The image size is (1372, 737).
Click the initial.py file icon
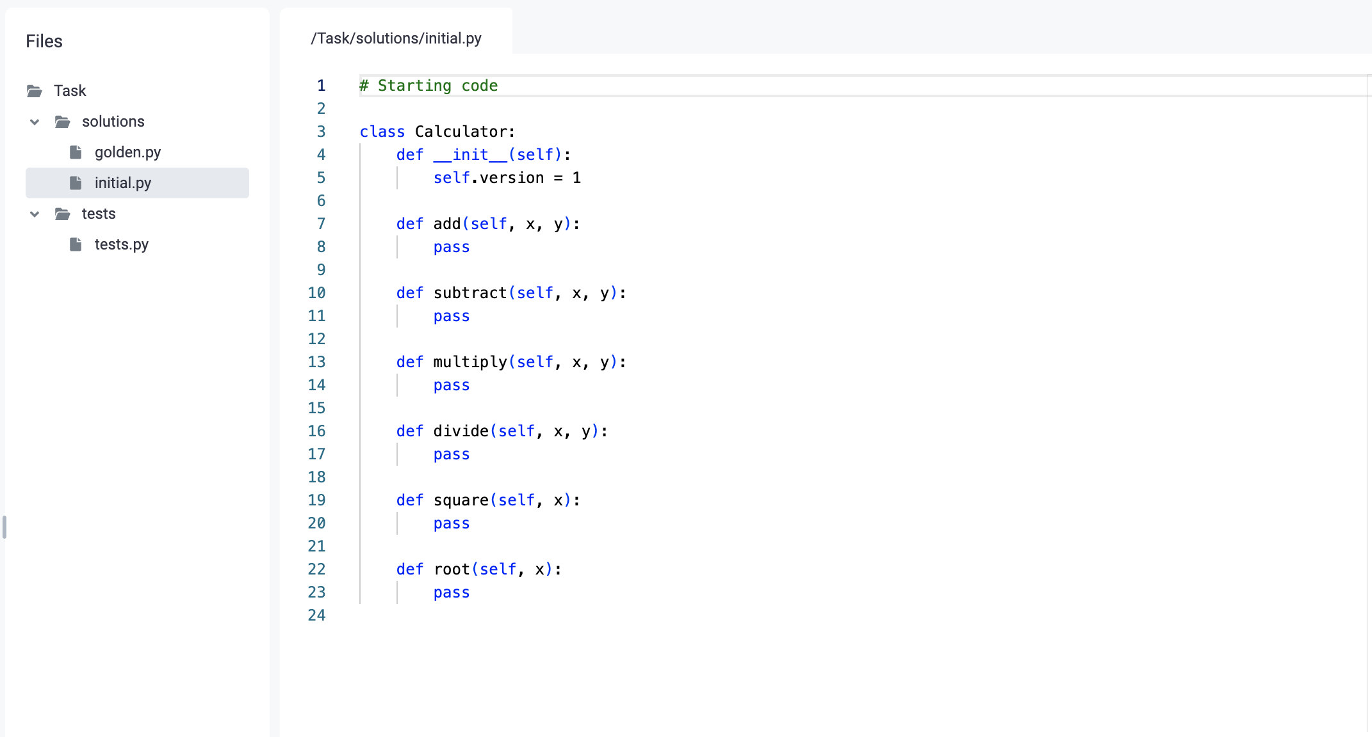76,183
